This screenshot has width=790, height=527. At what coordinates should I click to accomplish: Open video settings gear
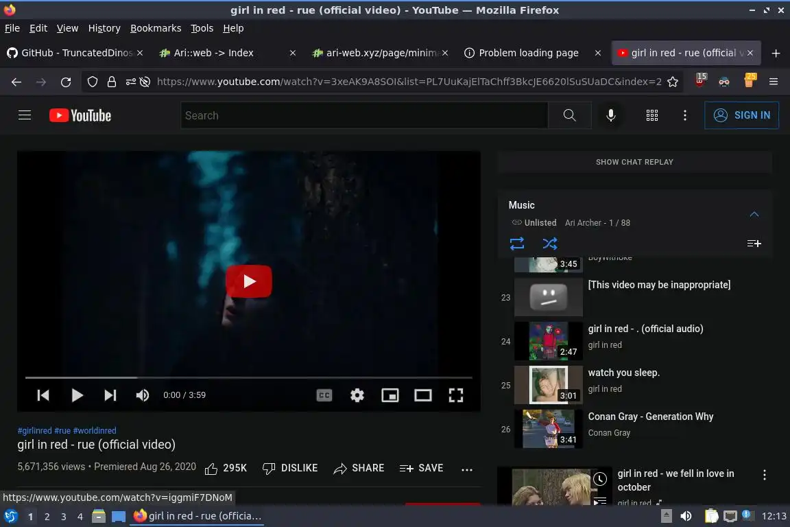point(357,395)
